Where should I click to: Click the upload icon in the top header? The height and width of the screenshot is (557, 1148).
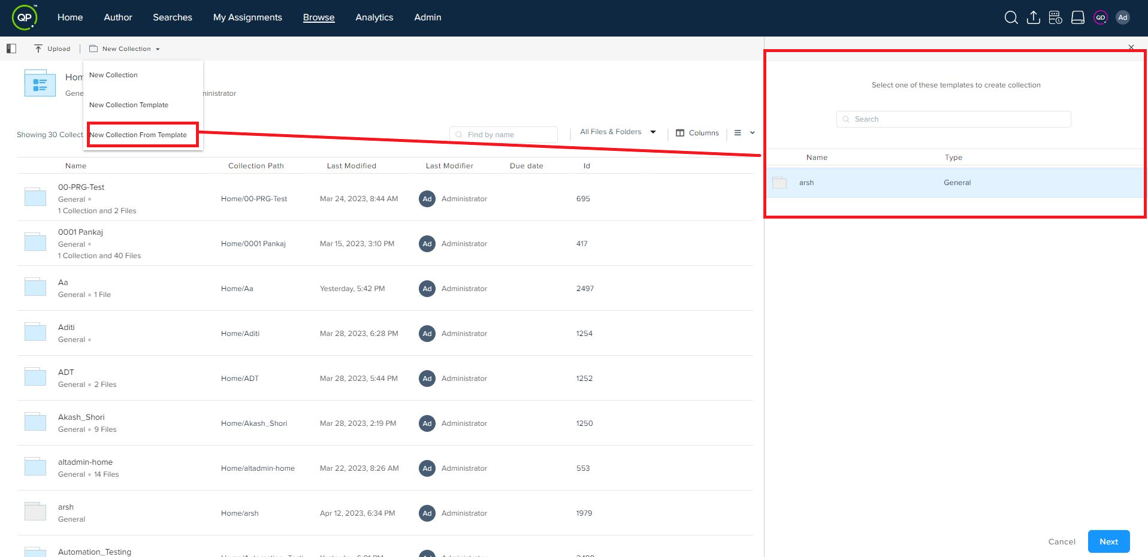tap(1033, 17)
